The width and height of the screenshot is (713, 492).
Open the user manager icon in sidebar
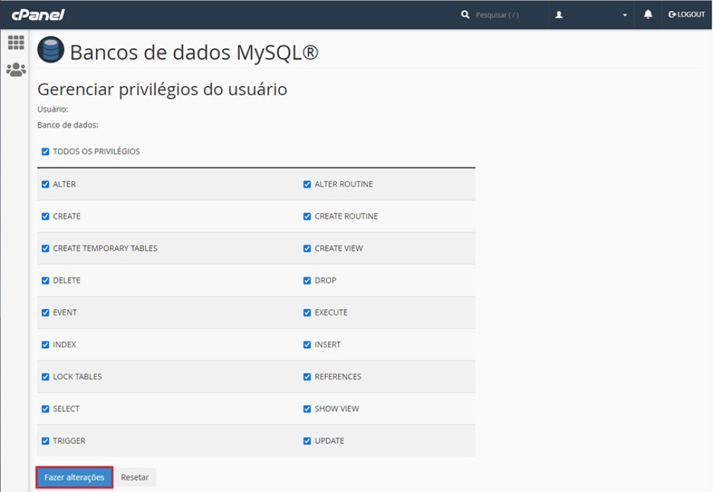pos(16,69)
